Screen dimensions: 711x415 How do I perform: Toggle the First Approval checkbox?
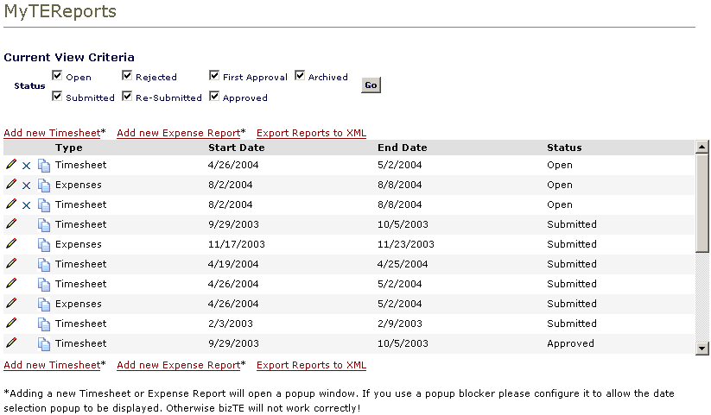[x=214, y=76]
